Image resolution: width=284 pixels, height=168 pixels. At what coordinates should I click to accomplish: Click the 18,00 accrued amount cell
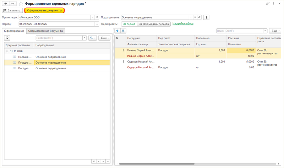click(241, 56)
